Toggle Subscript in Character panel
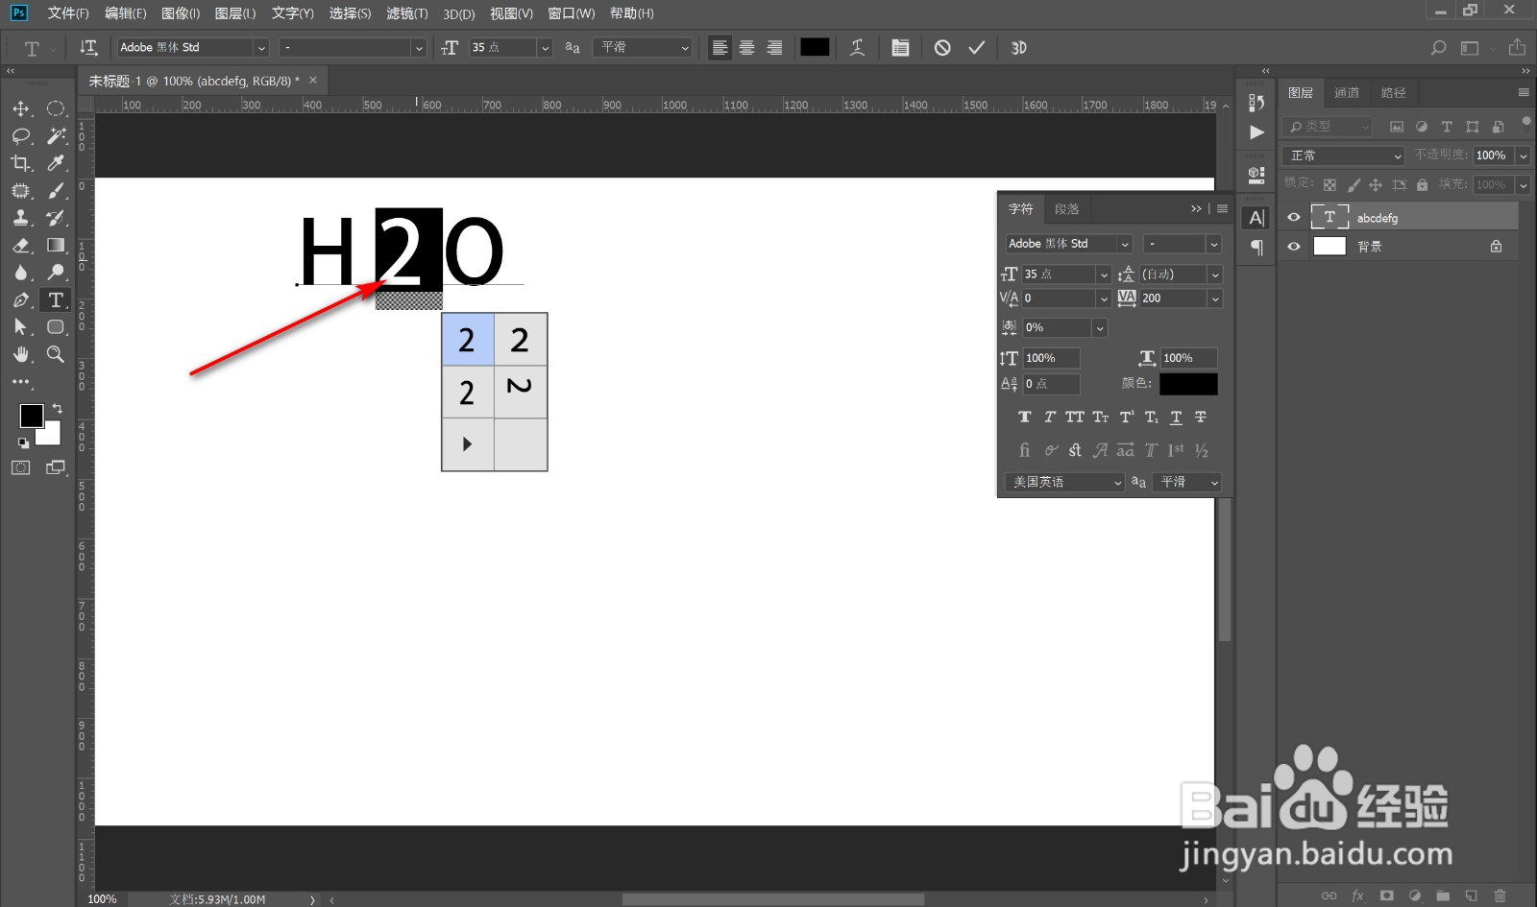Screen dimensions: 1537x907 pyautogui.click(x=1151, y=417)
